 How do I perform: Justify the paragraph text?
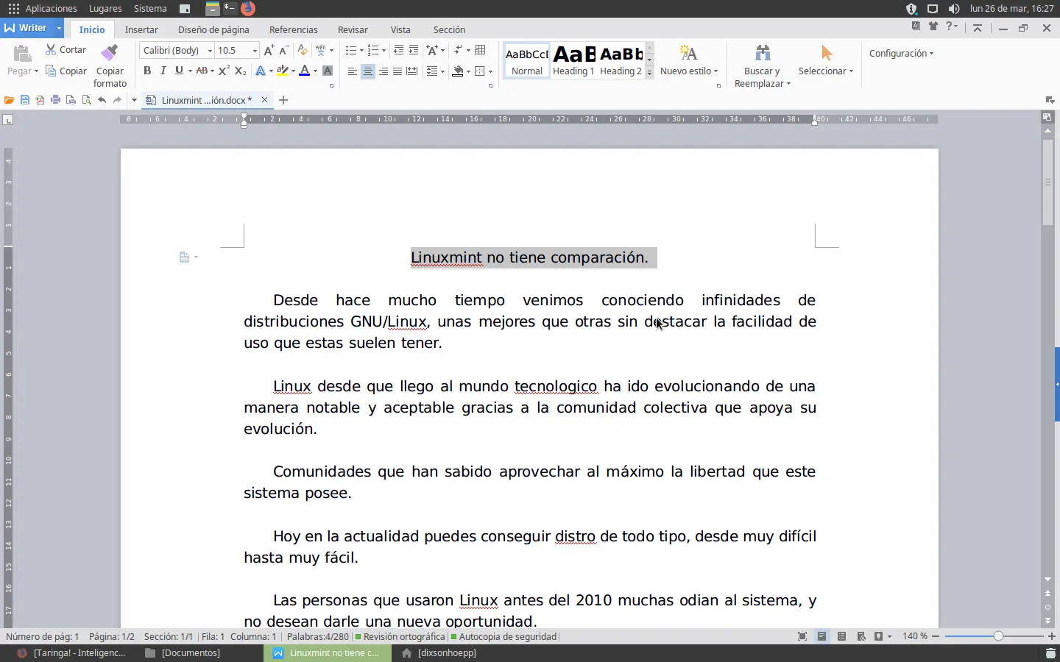pyautogui.click(x=397, y=71)
